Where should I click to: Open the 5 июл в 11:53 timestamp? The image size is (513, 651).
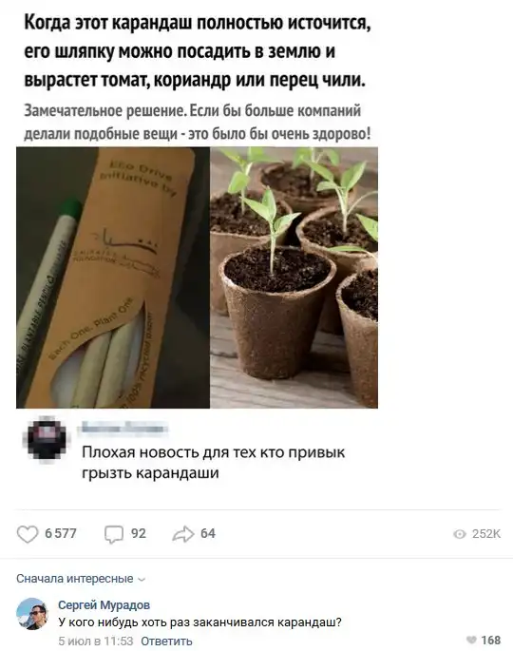(96, 641)
